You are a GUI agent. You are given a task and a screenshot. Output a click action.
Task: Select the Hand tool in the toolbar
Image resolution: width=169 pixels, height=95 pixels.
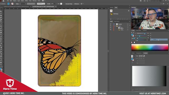pos(1,62)
